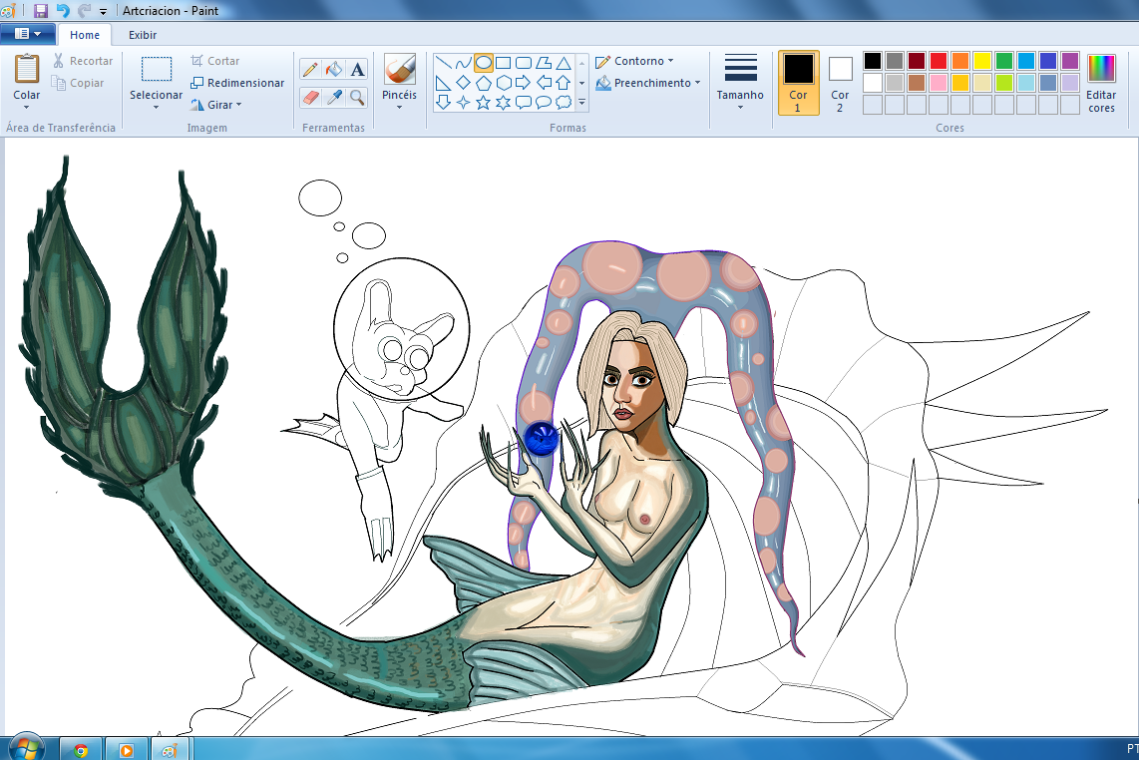This screenshot has width=1139, height=760.
Task: Expand the Colar paste options arrow
Action: [27, 108]
